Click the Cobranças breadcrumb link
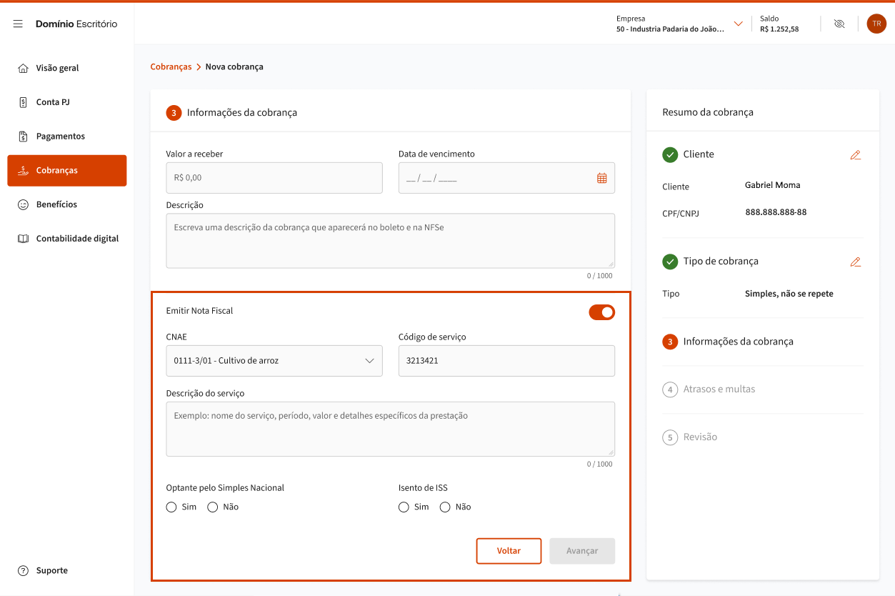Image resolution: width=895 pixels, height=596 pixels. [171, 66]
